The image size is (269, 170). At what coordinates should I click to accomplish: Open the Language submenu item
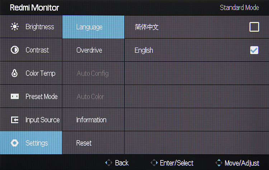point(89,27)
